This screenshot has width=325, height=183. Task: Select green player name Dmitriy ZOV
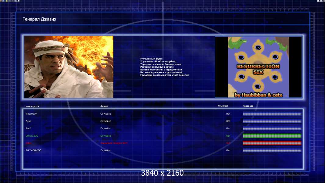point(32,136)
